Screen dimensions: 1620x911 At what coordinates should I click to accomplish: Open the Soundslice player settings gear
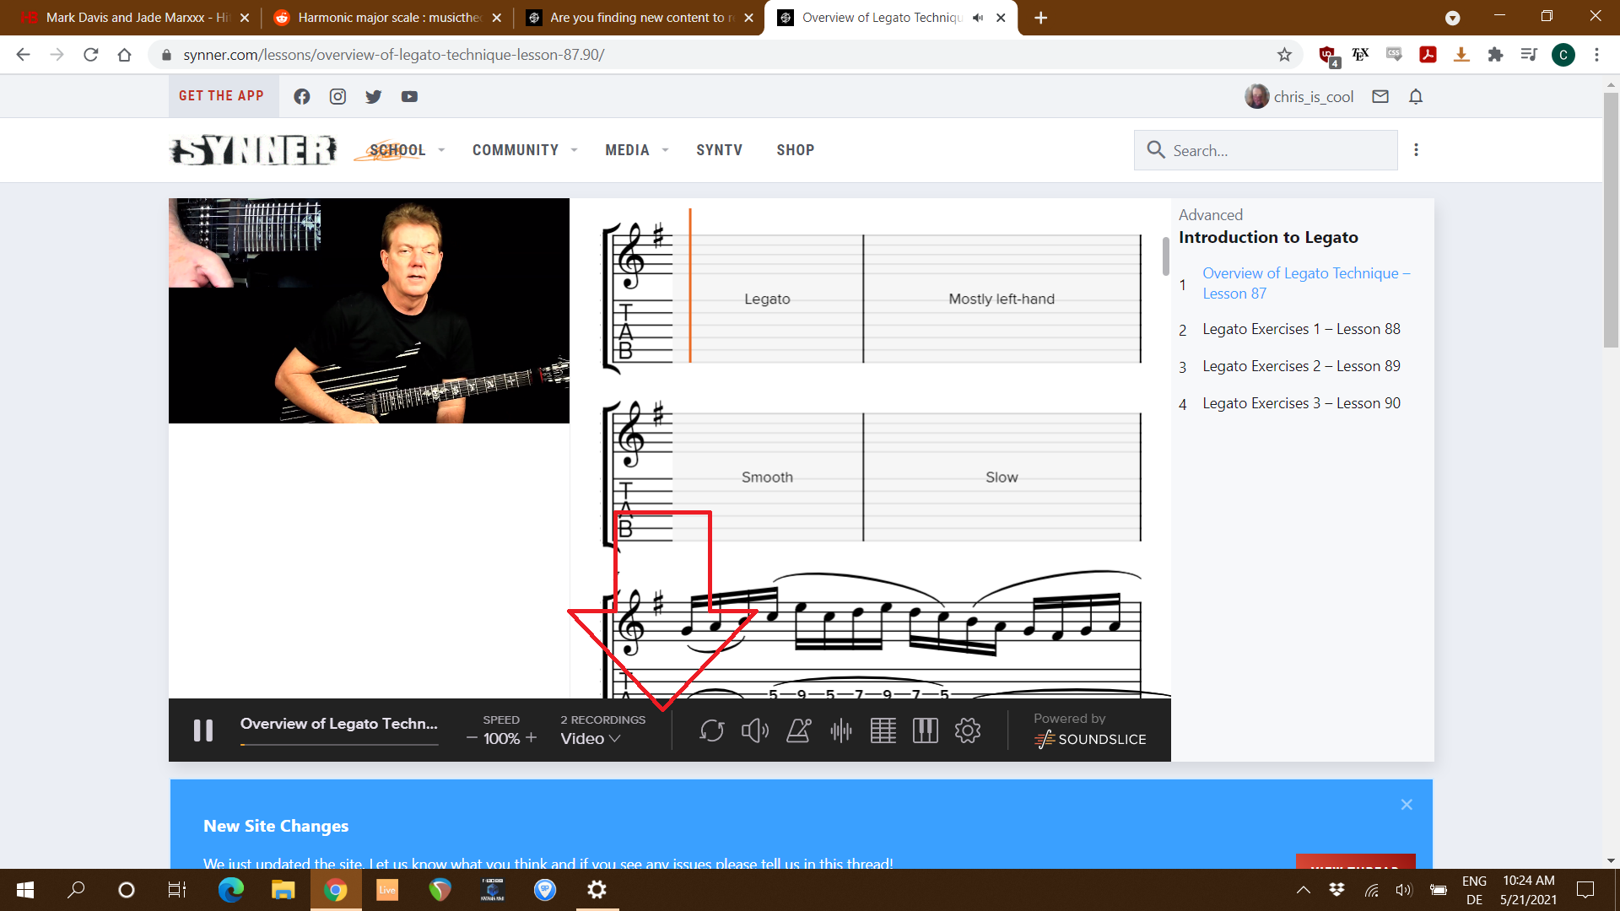(x=968, y=730)
